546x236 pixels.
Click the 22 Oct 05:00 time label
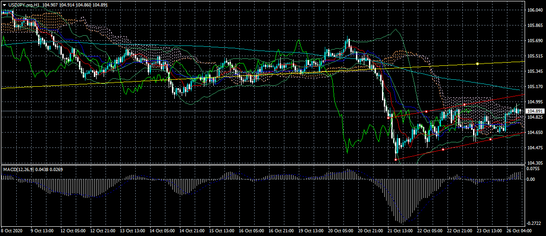[x=430, y=231]
